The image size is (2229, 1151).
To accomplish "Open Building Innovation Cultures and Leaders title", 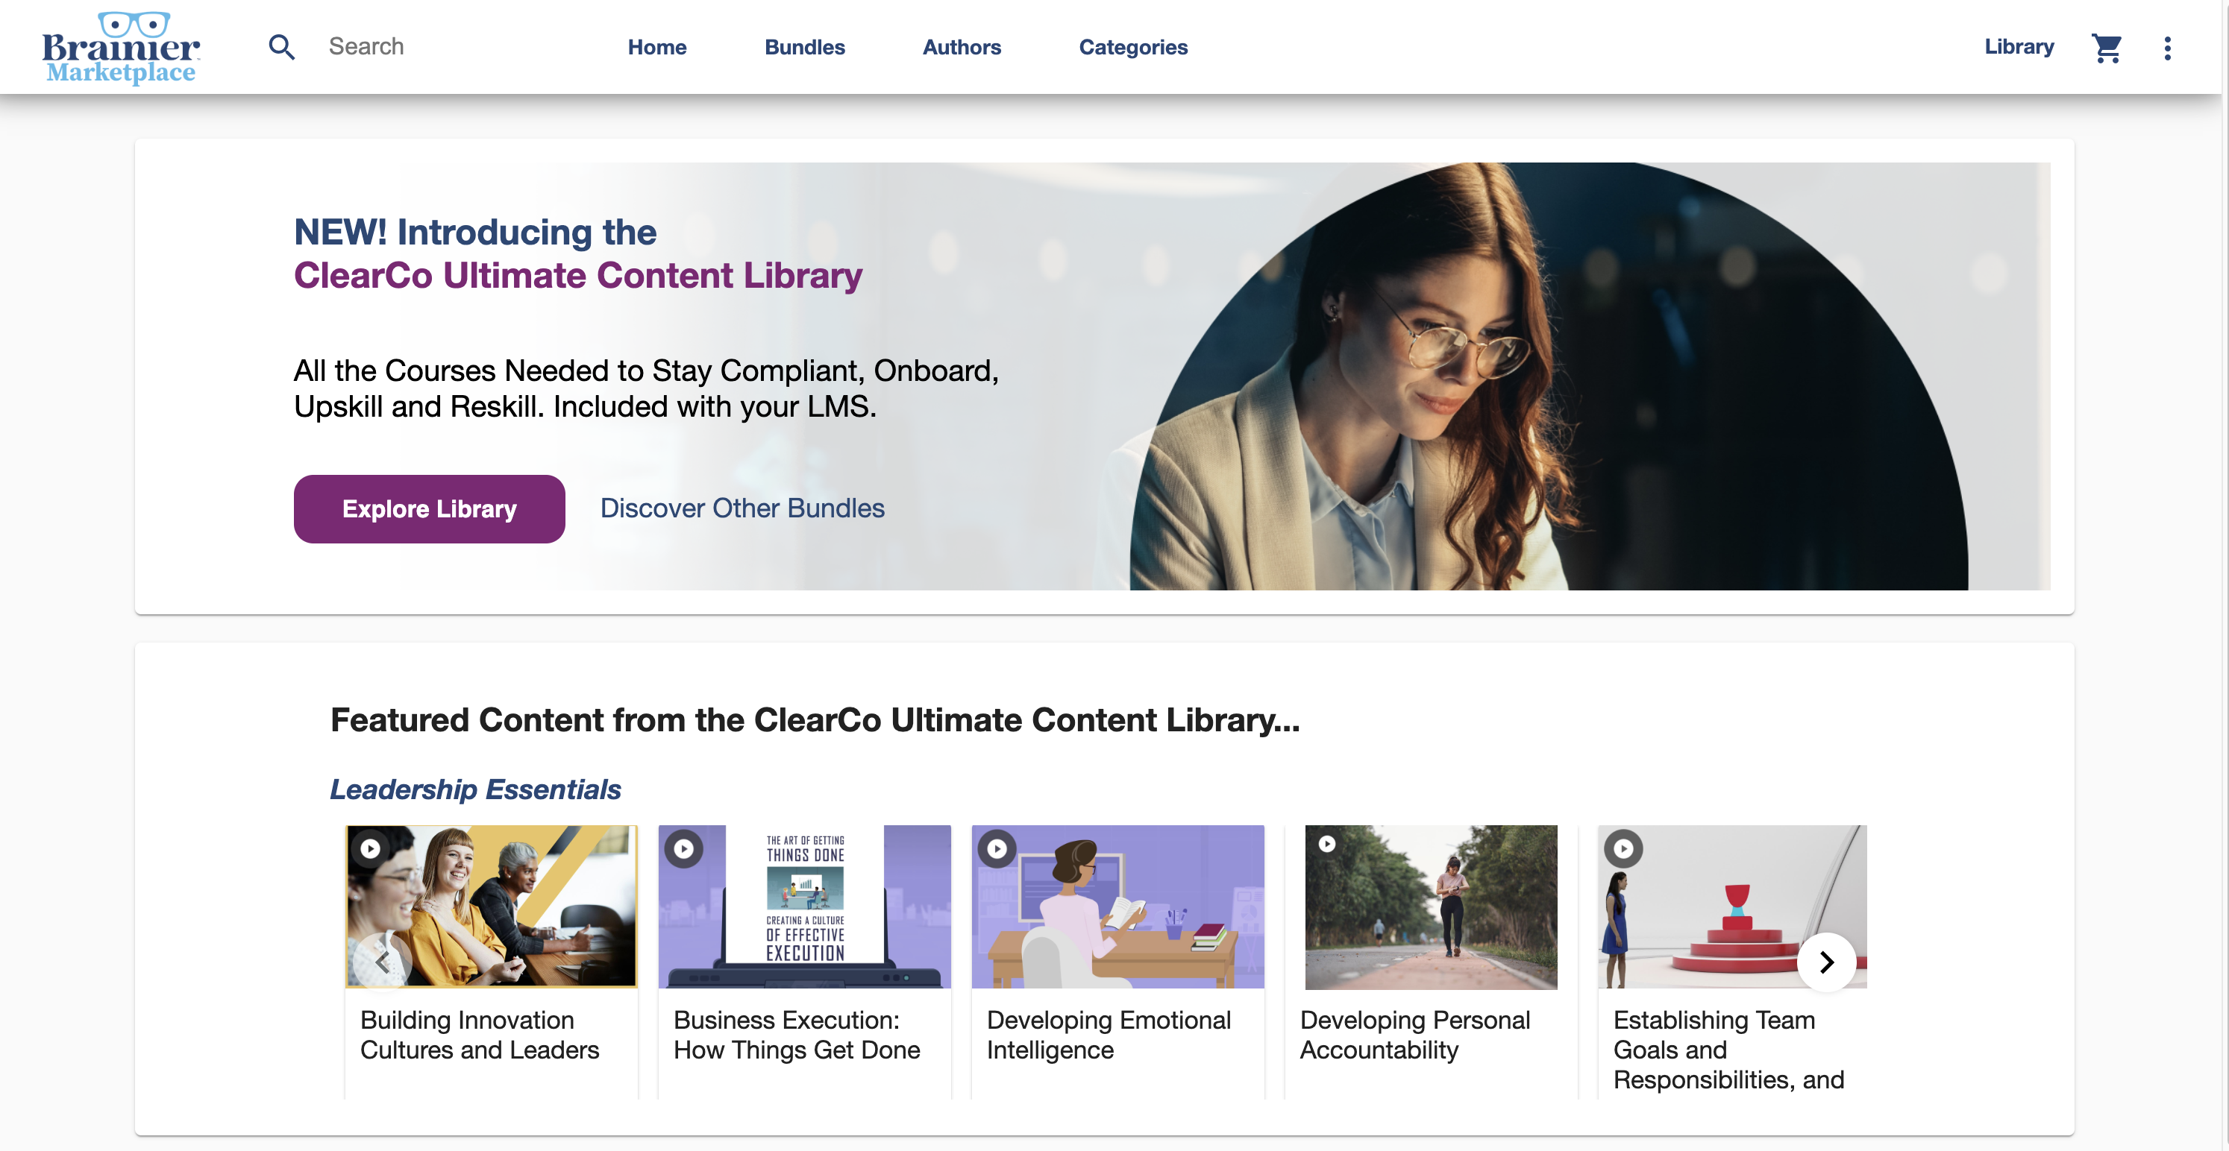I will (480, 1034).
